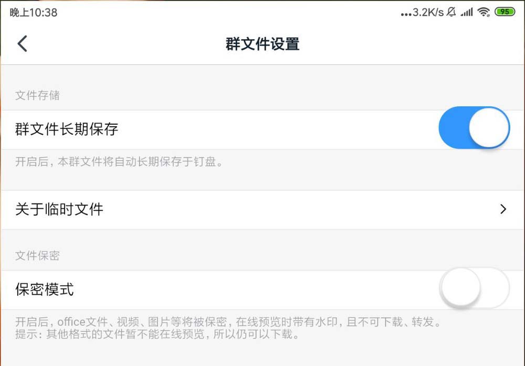Disable the 群文件长期保存 switch
This screenshot has height=366, width=525.
tap(474, 128)
